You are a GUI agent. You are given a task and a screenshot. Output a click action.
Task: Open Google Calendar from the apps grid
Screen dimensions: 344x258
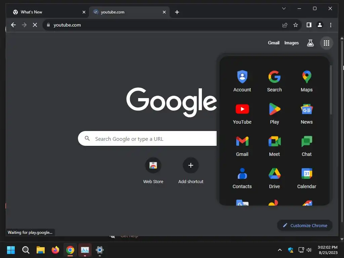306,178
